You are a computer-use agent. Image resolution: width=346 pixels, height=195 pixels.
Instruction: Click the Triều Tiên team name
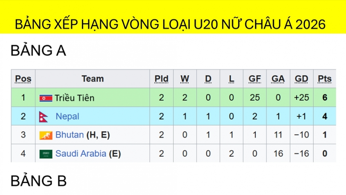tap(75, 98)
